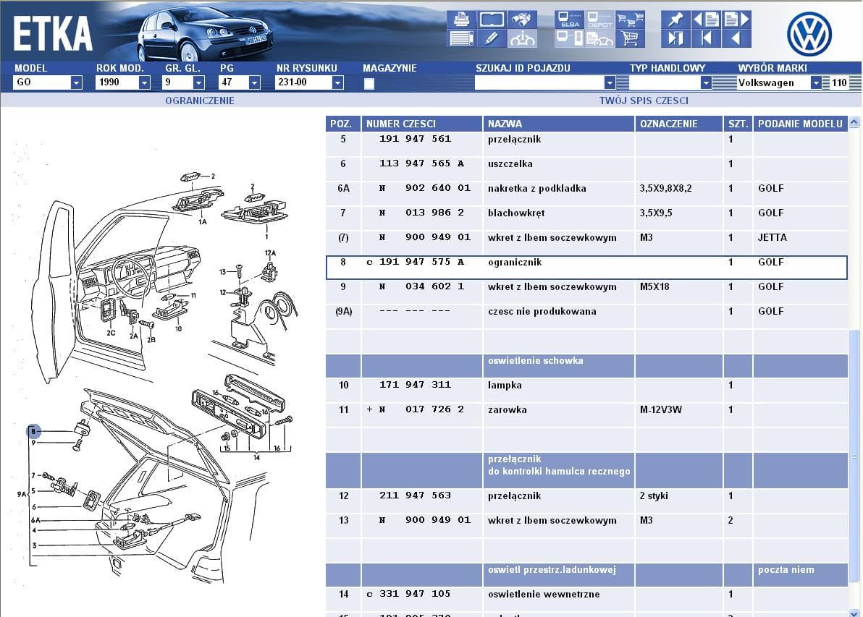
Task: Expand the WYBÓR MARKI Volkswagen dropdown
Action: point(816,82)
